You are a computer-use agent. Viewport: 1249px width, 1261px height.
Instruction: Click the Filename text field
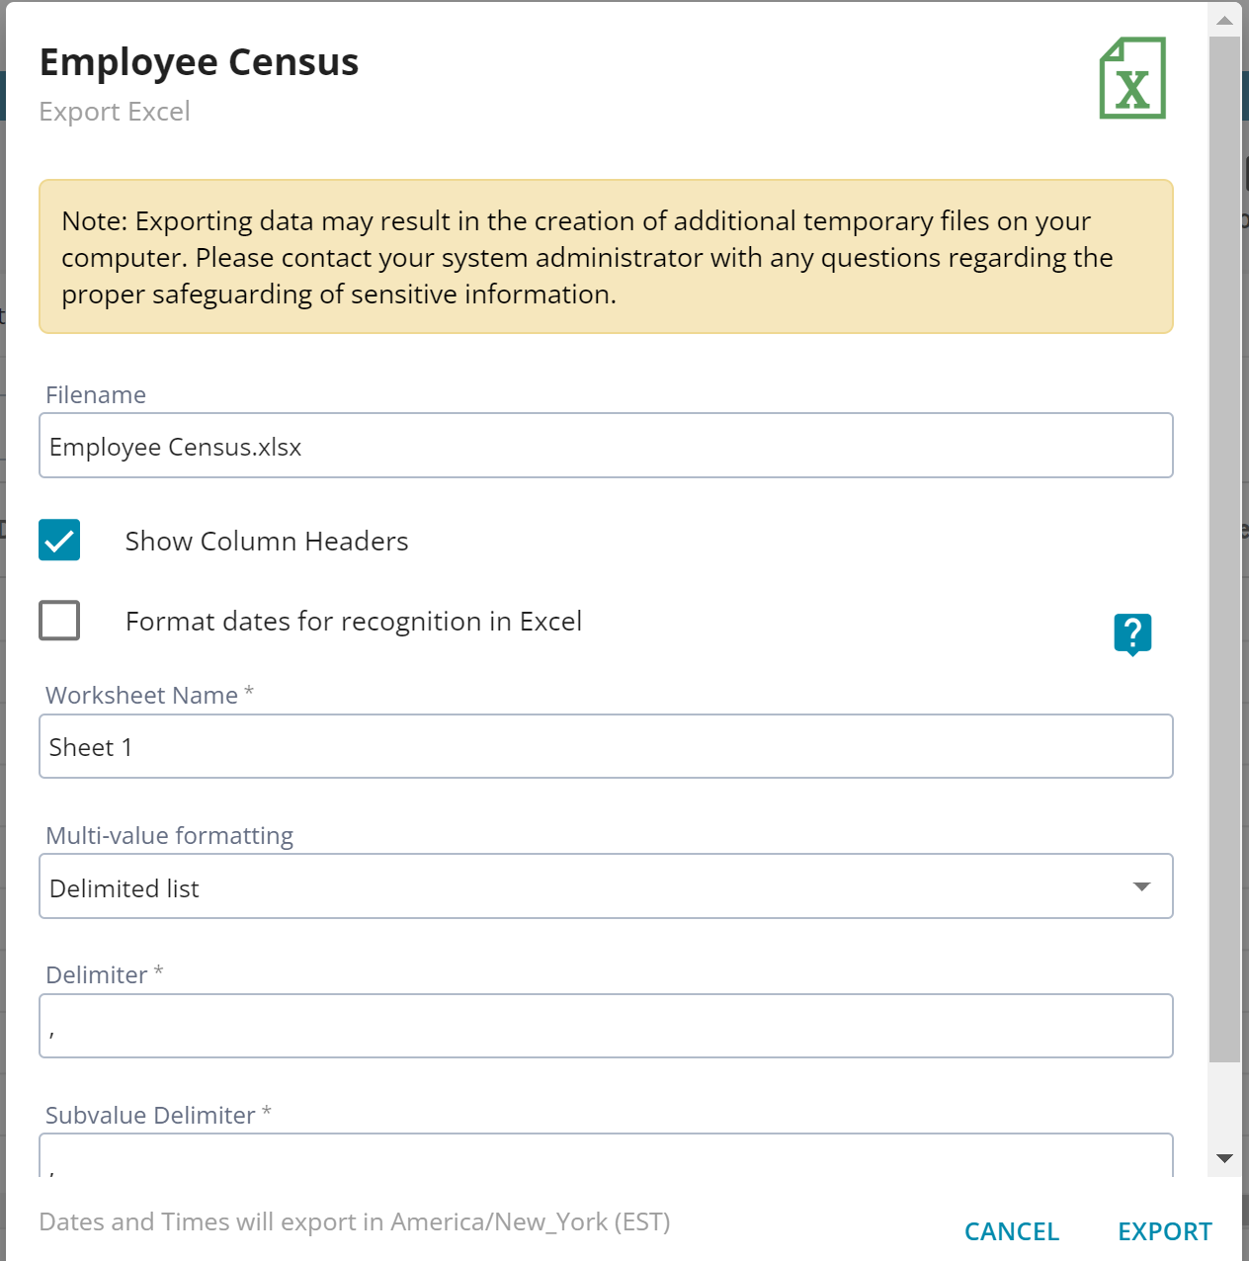click(x=605, y=446)
